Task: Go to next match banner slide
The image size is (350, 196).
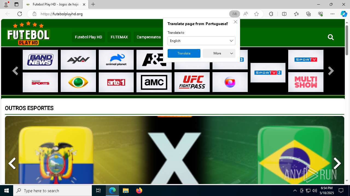Action: point(337,164)
